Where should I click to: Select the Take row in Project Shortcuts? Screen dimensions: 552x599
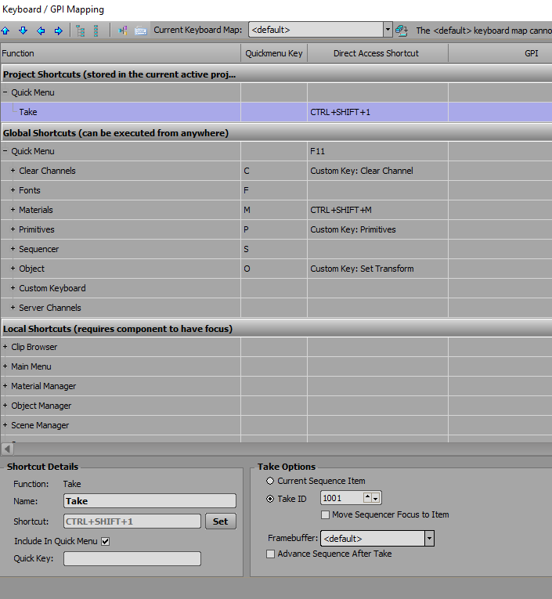coord(276,112)
